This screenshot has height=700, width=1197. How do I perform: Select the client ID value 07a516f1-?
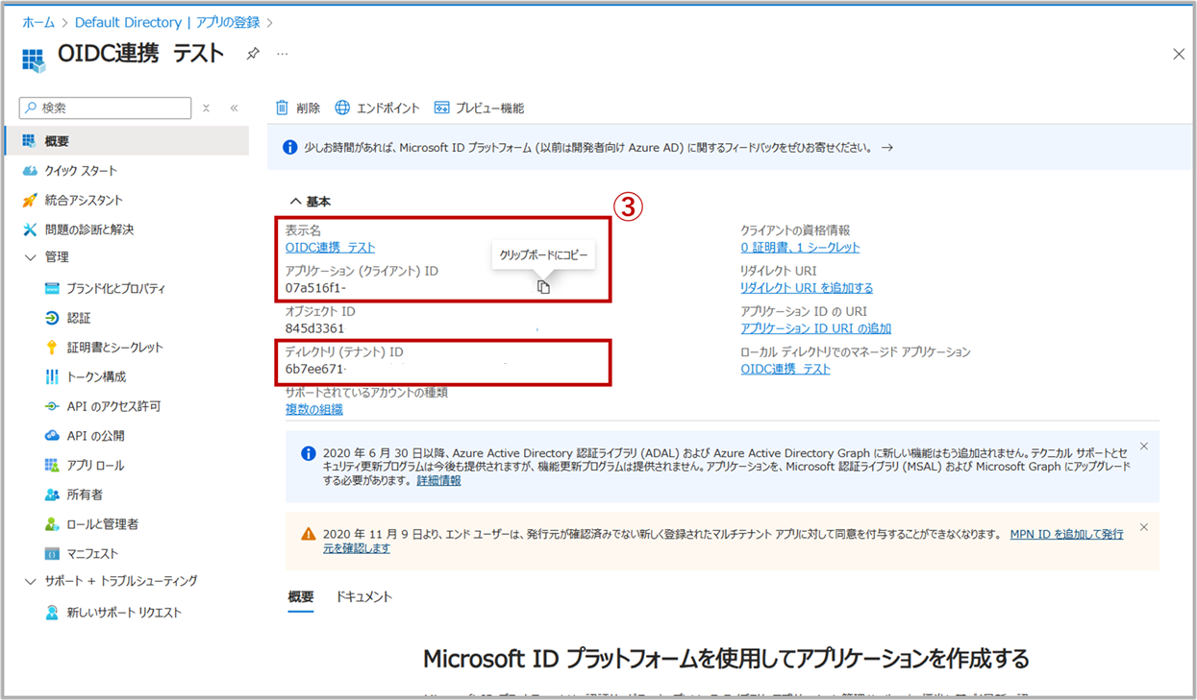(x=316, y=288)
